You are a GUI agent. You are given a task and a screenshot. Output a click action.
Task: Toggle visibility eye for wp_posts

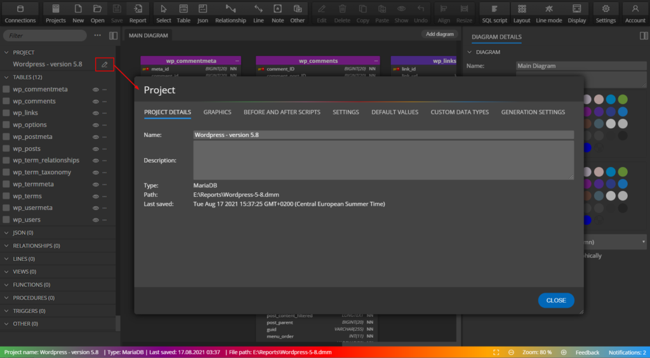coord(95,149)
